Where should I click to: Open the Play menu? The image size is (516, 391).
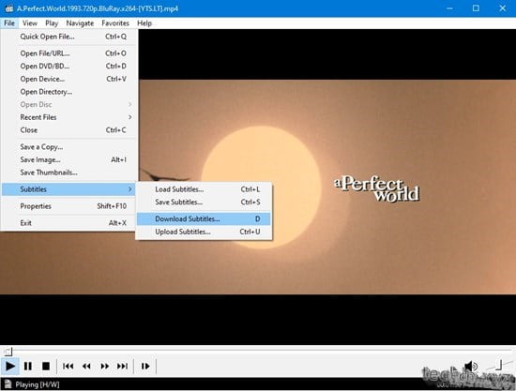52,23
